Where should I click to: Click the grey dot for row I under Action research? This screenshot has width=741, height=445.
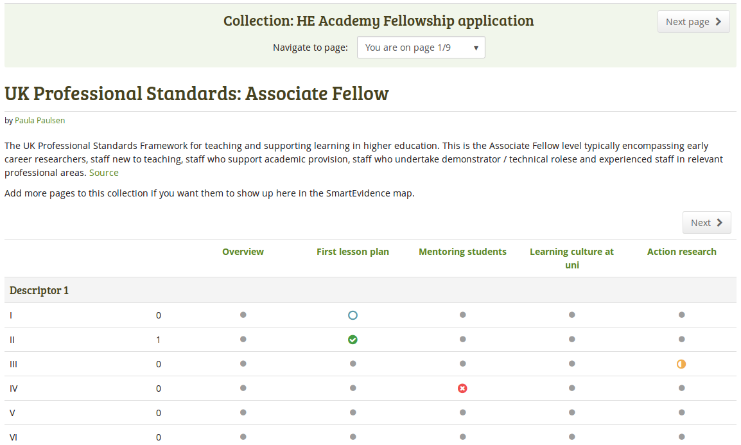coord(681,315)
